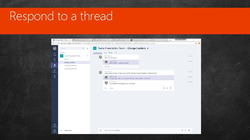Screen dimensions: 250x140
Task: Click the attach icon in the thread reply box
Action: pyautogui.click(x=167, y=88)
